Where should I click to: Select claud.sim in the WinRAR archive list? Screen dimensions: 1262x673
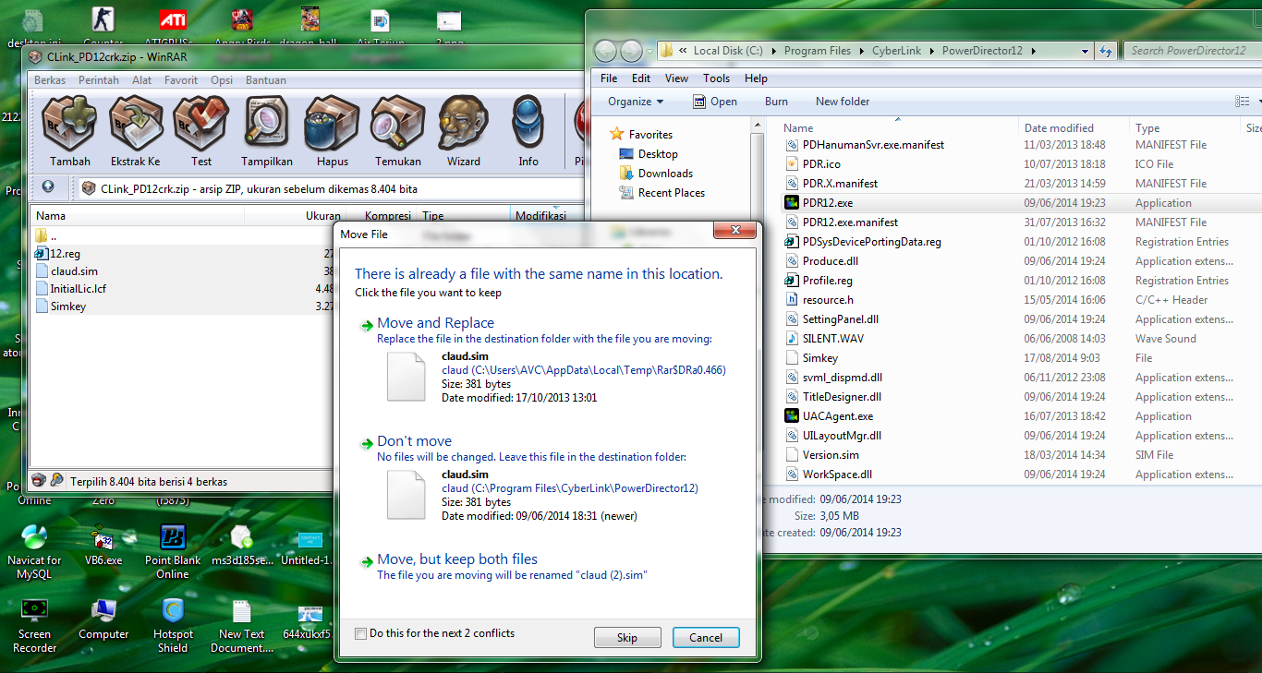[67, 271]
